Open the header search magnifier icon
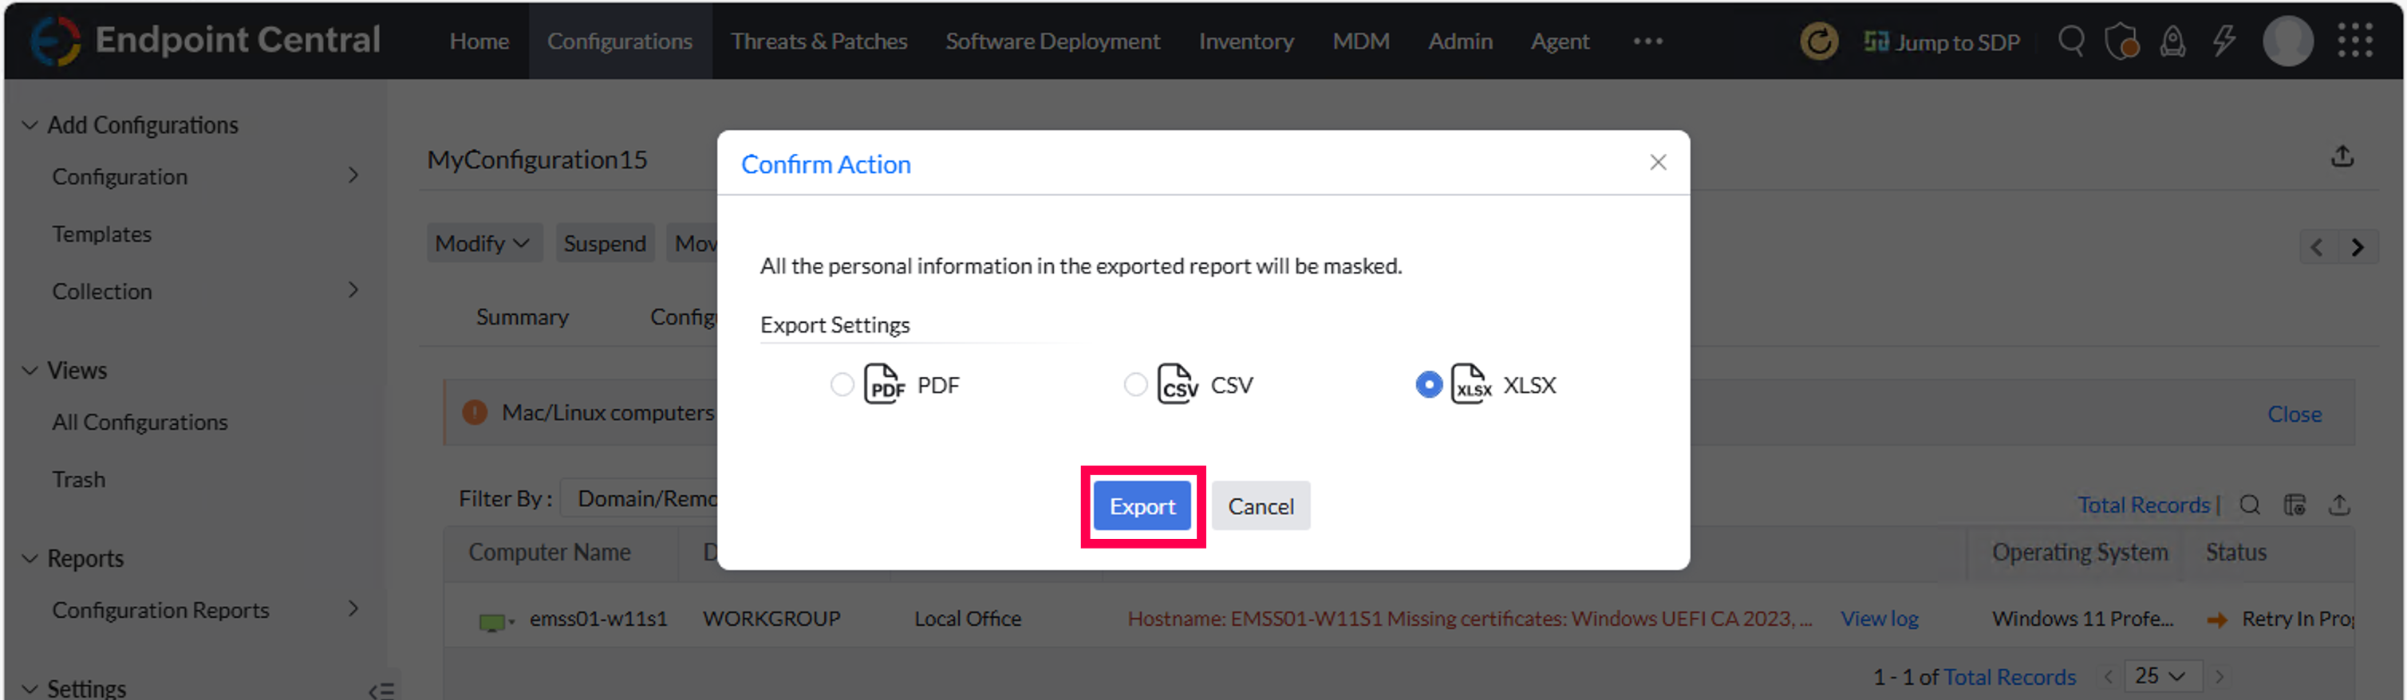The height and width of the screenshot is (700, 2407). point(2070,41)
